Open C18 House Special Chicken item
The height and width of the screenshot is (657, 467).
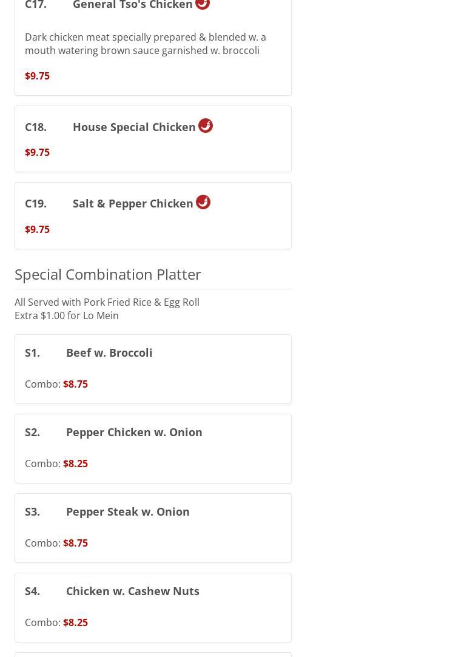134,127
